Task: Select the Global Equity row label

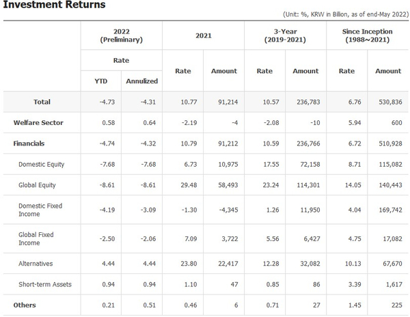Action: 38,185
